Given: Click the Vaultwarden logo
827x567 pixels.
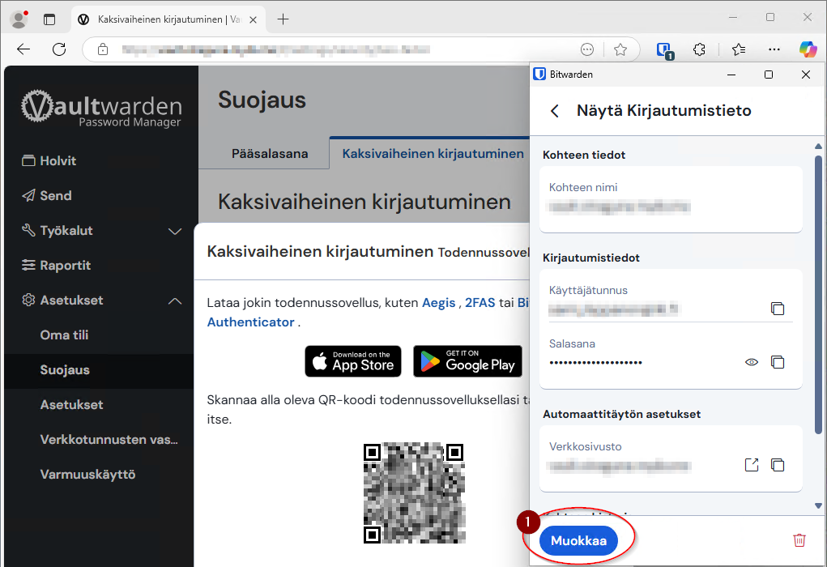Looking at the screenshot, I should [101, 109].
